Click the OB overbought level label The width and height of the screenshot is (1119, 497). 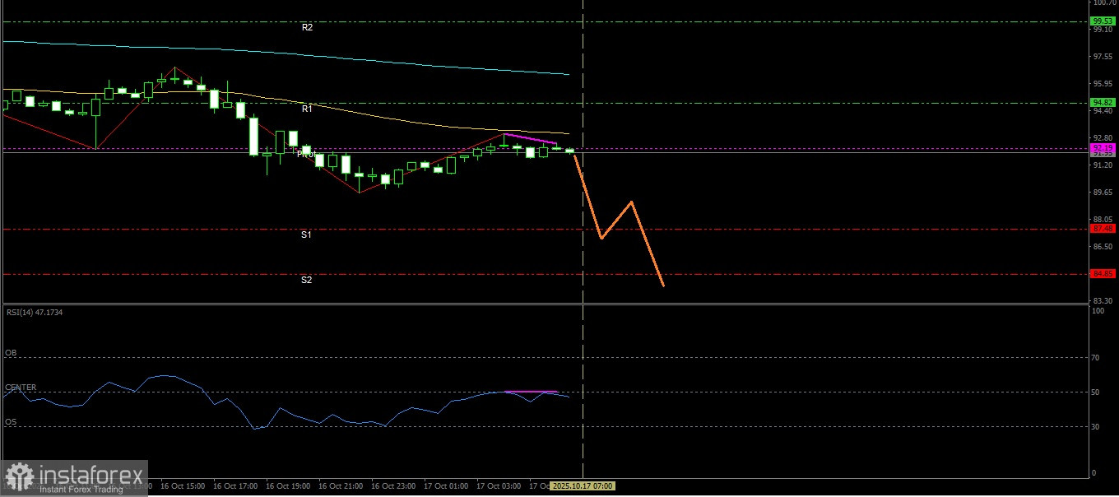pos(11,352)
